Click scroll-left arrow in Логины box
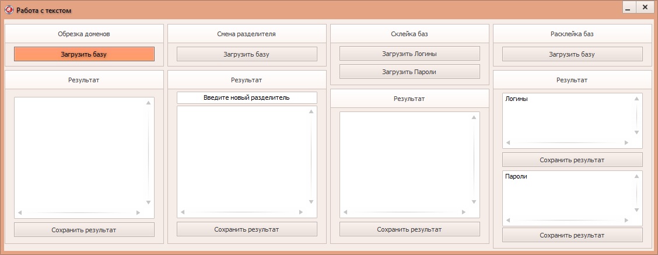 point(508,143)
